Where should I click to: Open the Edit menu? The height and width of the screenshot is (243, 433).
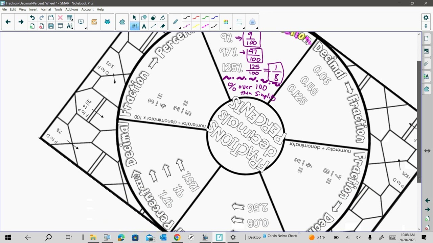click(13, 9)
